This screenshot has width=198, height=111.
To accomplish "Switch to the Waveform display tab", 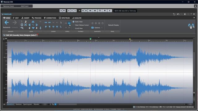I will pyautogui.click(x=11, y=104).
